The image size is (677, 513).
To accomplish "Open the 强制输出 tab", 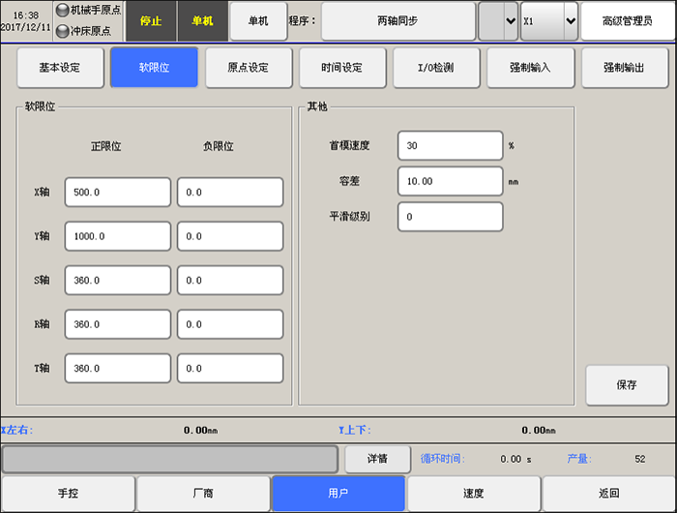I will (x=625, y=68).
